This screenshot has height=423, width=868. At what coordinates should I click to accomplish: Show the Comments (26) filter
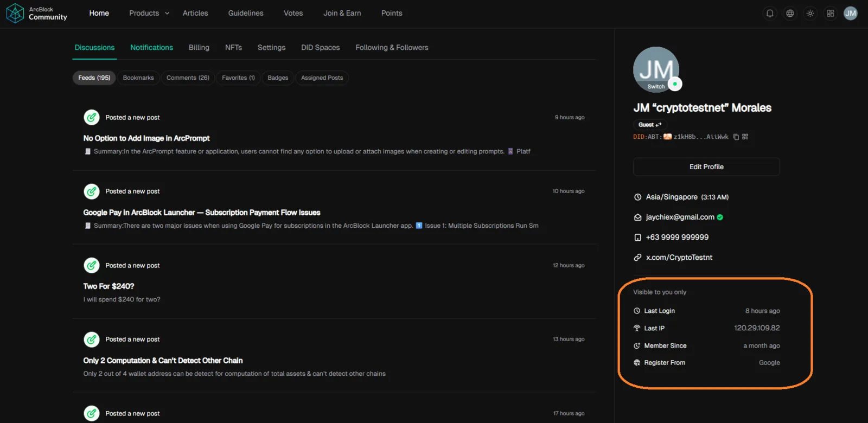(188, 78)
